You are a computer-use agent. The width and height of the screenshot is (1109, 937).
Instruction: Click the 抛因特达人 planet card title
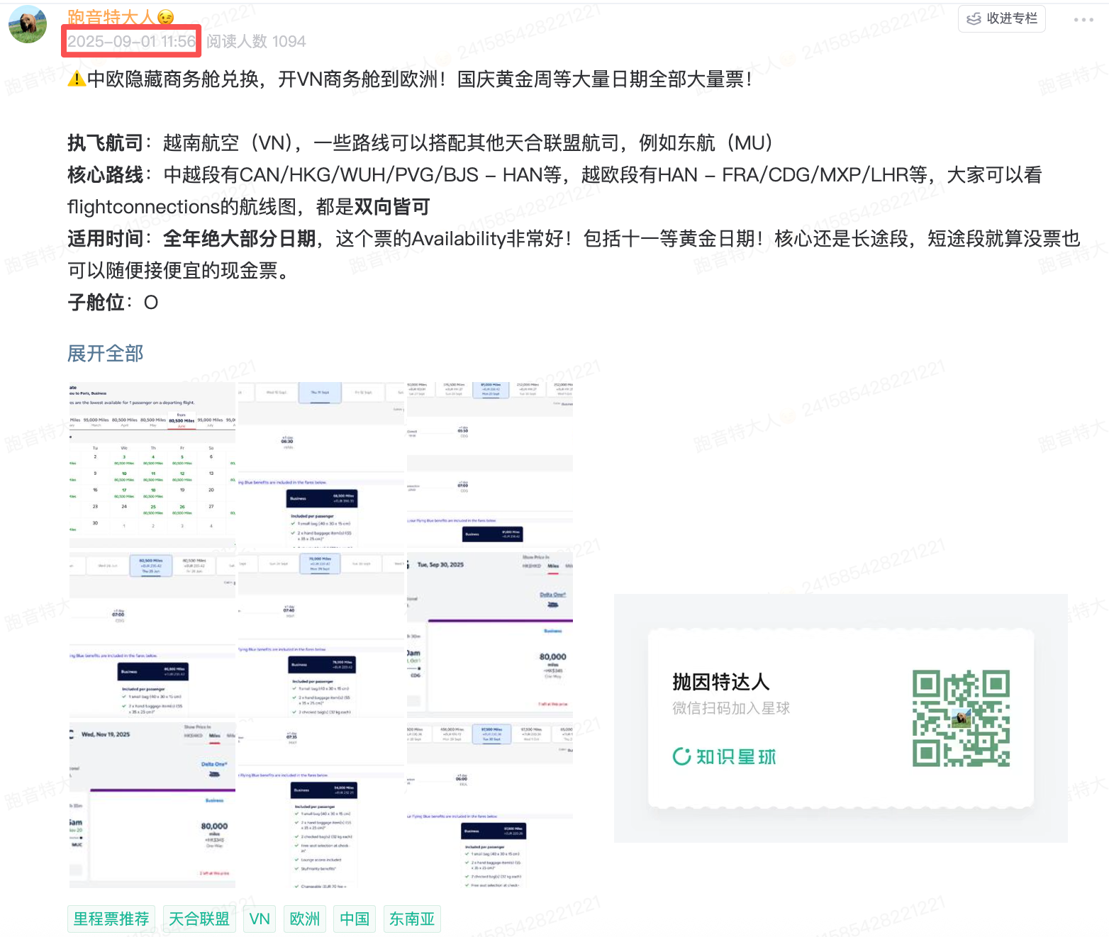coord(720,682)
